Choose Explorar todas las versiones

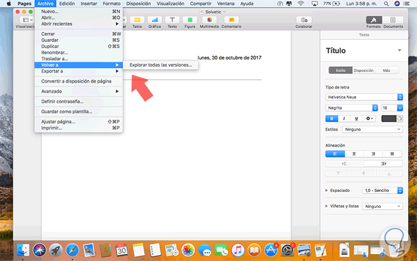click(x=161, y=65)
